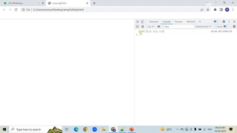The height and width of the screenshot is (133, 237).
Task: Show hidden system tray icons
Action: click(177, 129)
